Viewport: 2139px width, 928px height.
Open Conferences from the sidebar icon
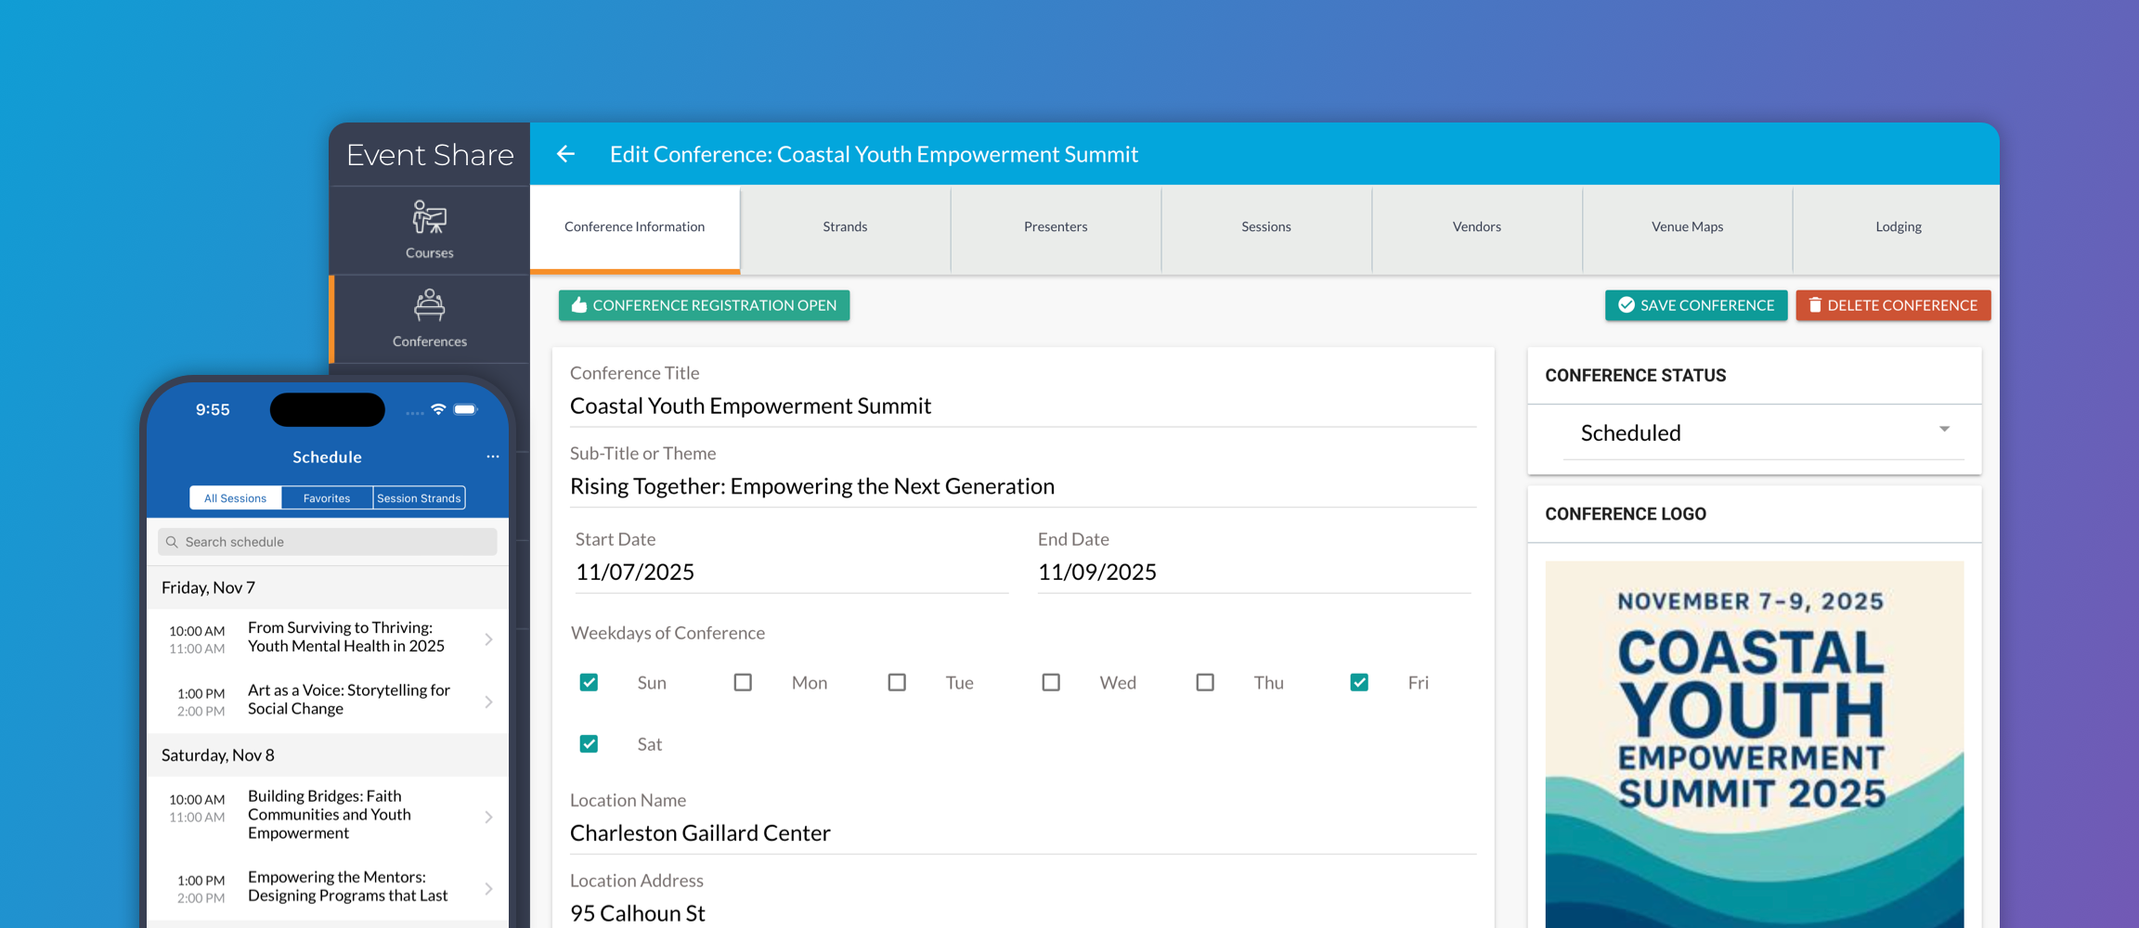pyautogui.click(x=429, y=306)
